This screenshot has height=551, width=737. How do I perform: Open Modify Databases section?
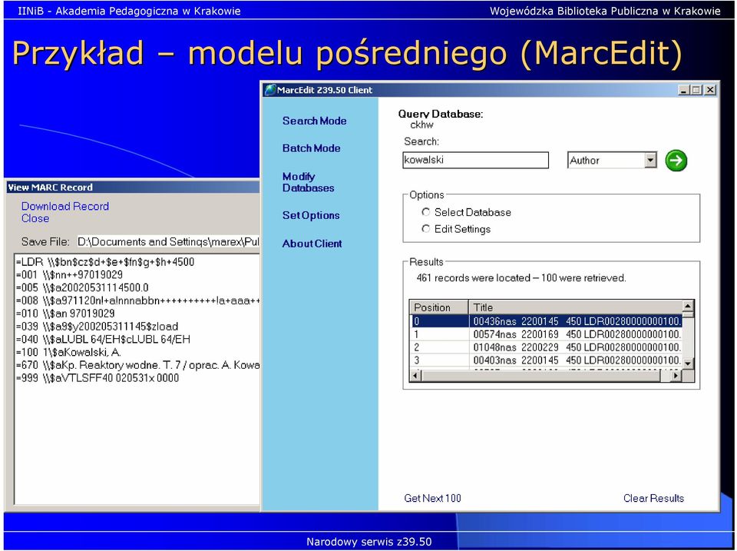pos(309,182)
